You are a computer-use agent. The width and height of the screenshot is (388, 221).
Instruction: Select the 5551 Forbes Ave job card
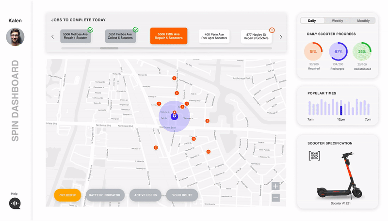[120, 36]
